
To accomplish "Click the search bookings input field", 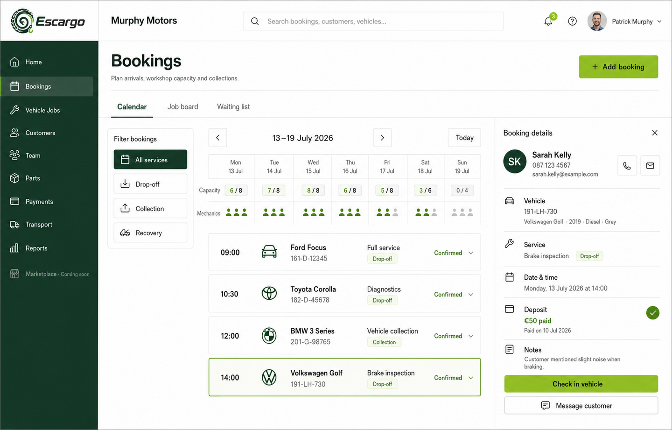I will tap(373, 21).
